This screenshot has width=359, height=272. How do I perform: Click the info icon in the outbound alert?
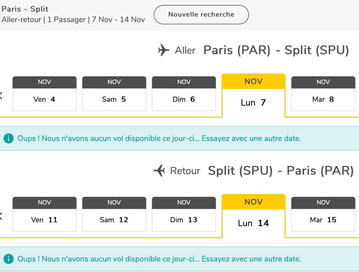[9, 138]
